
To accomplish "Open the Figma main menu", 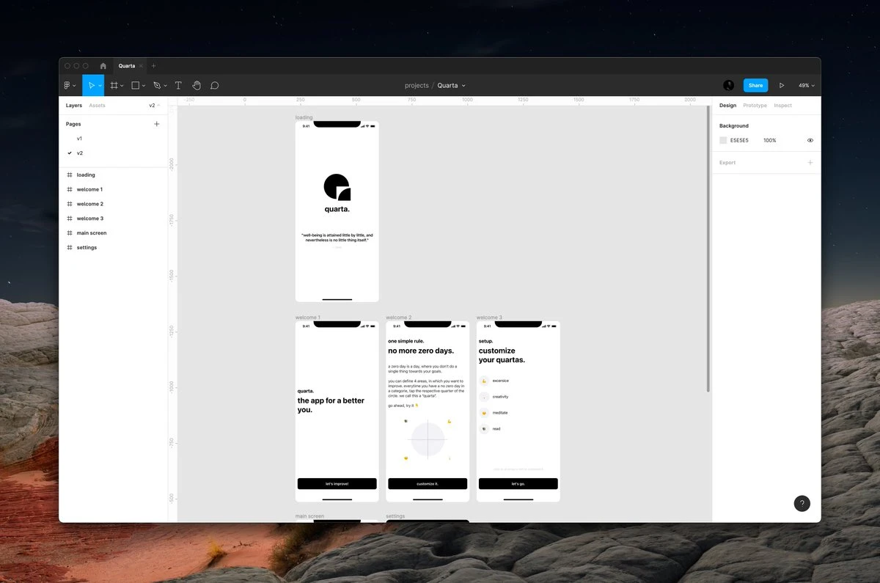I will point(70,86).
